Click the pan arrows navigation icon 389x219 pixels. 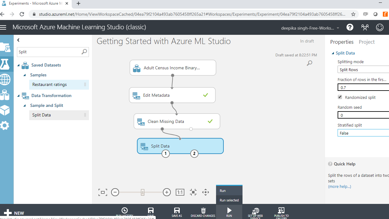[x=206, y=193]
